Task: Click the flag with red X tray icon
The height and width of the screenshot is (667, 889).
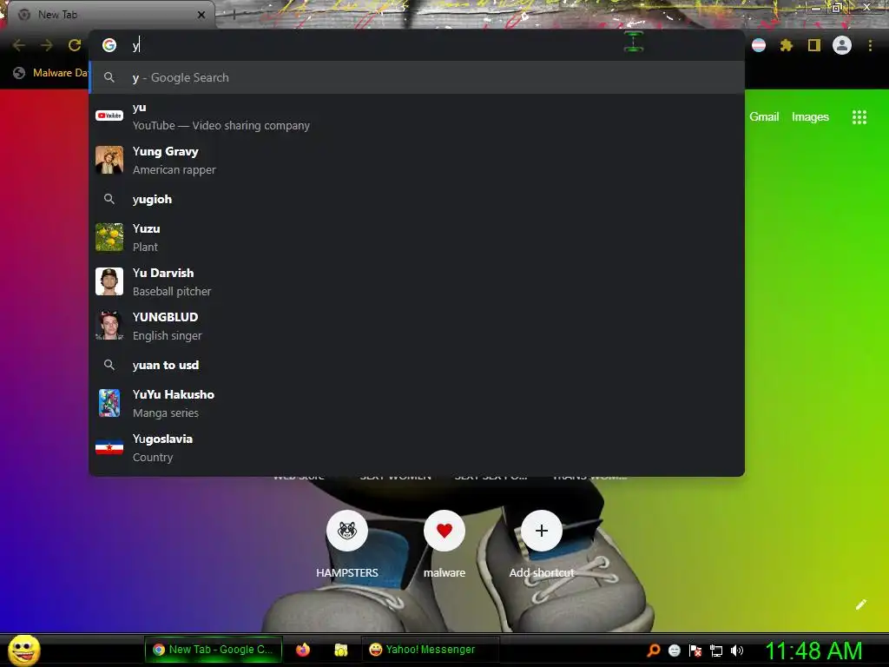Action: point(695,650)
